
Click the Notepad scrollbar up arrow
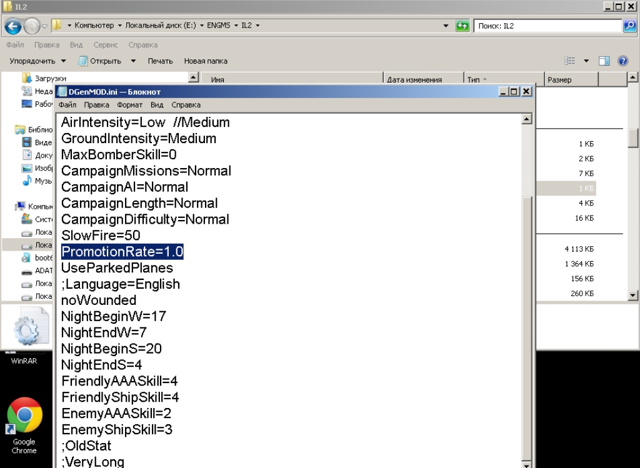[x=526, y=119]
